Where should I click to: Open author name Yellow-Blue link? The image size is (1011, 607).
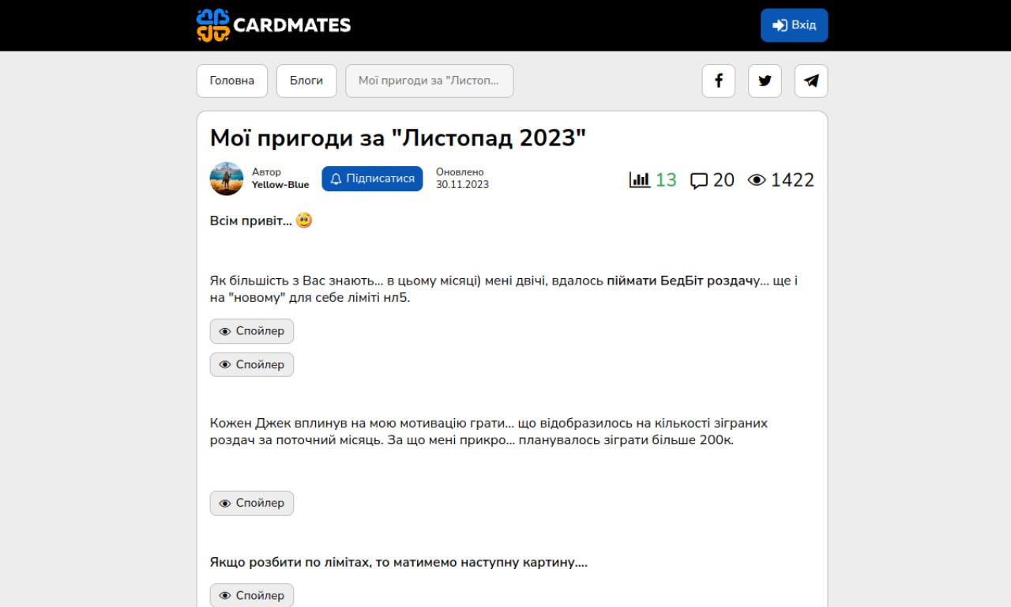[280, 185]
